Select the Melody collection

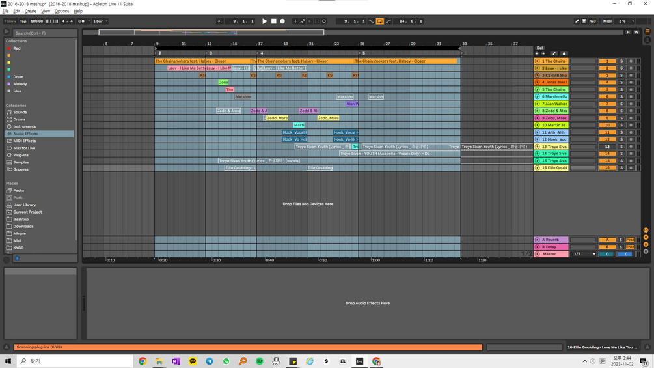(20, 84)
